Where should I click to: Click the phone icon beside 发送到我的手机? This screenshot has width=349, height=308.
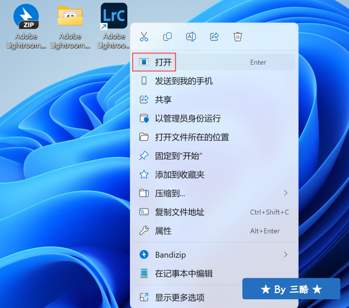click(144, 81)
